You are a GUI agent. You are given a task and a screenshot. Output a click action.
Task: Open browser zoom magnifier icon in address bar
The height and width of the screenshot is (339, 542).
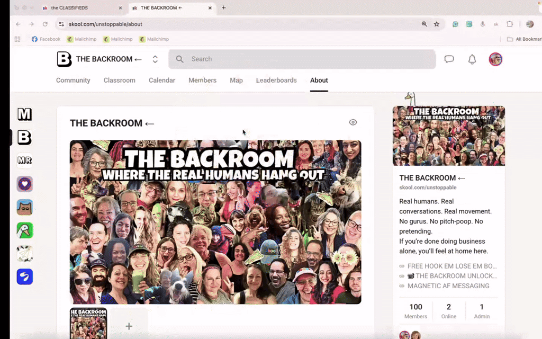[424, 24]
